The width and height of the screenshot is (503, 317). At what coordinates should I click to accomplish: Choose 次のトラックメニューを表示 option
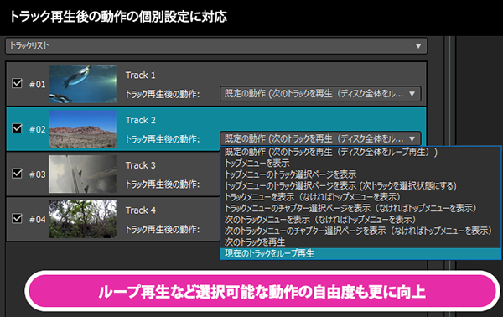pos(360,220)
